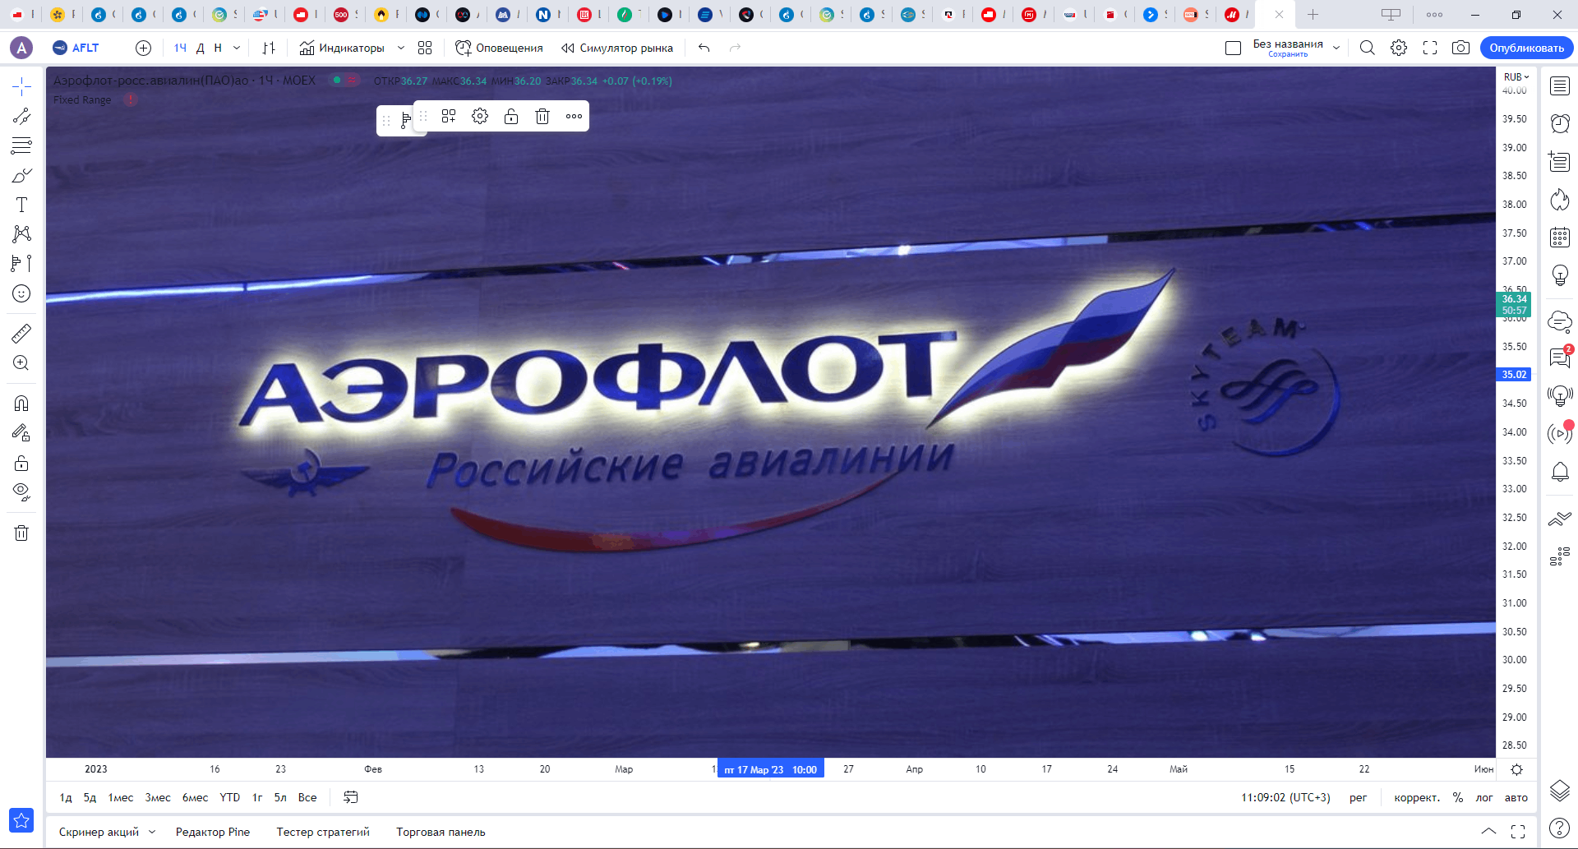
Task: Select the 1Ч hourly timeframe
Action: pos(180,48)
